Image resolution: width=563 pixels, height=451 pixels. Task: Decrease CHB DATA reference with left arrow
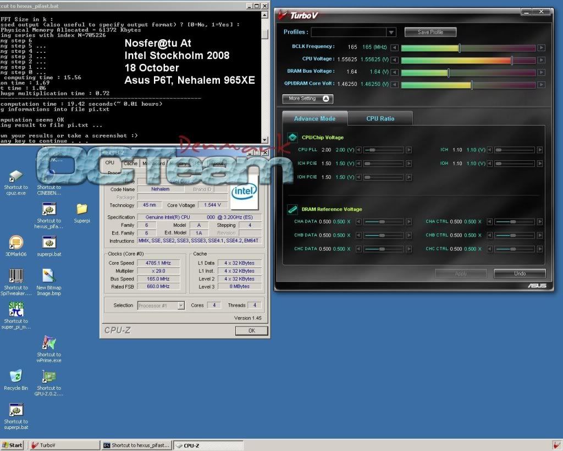point(358,235)
